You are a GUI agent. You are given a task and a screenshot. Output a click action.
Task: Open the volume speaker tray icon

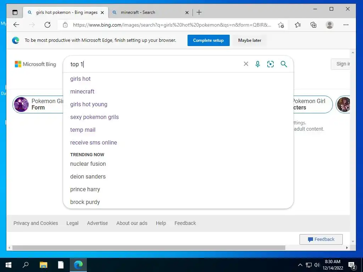pos(317,265)
